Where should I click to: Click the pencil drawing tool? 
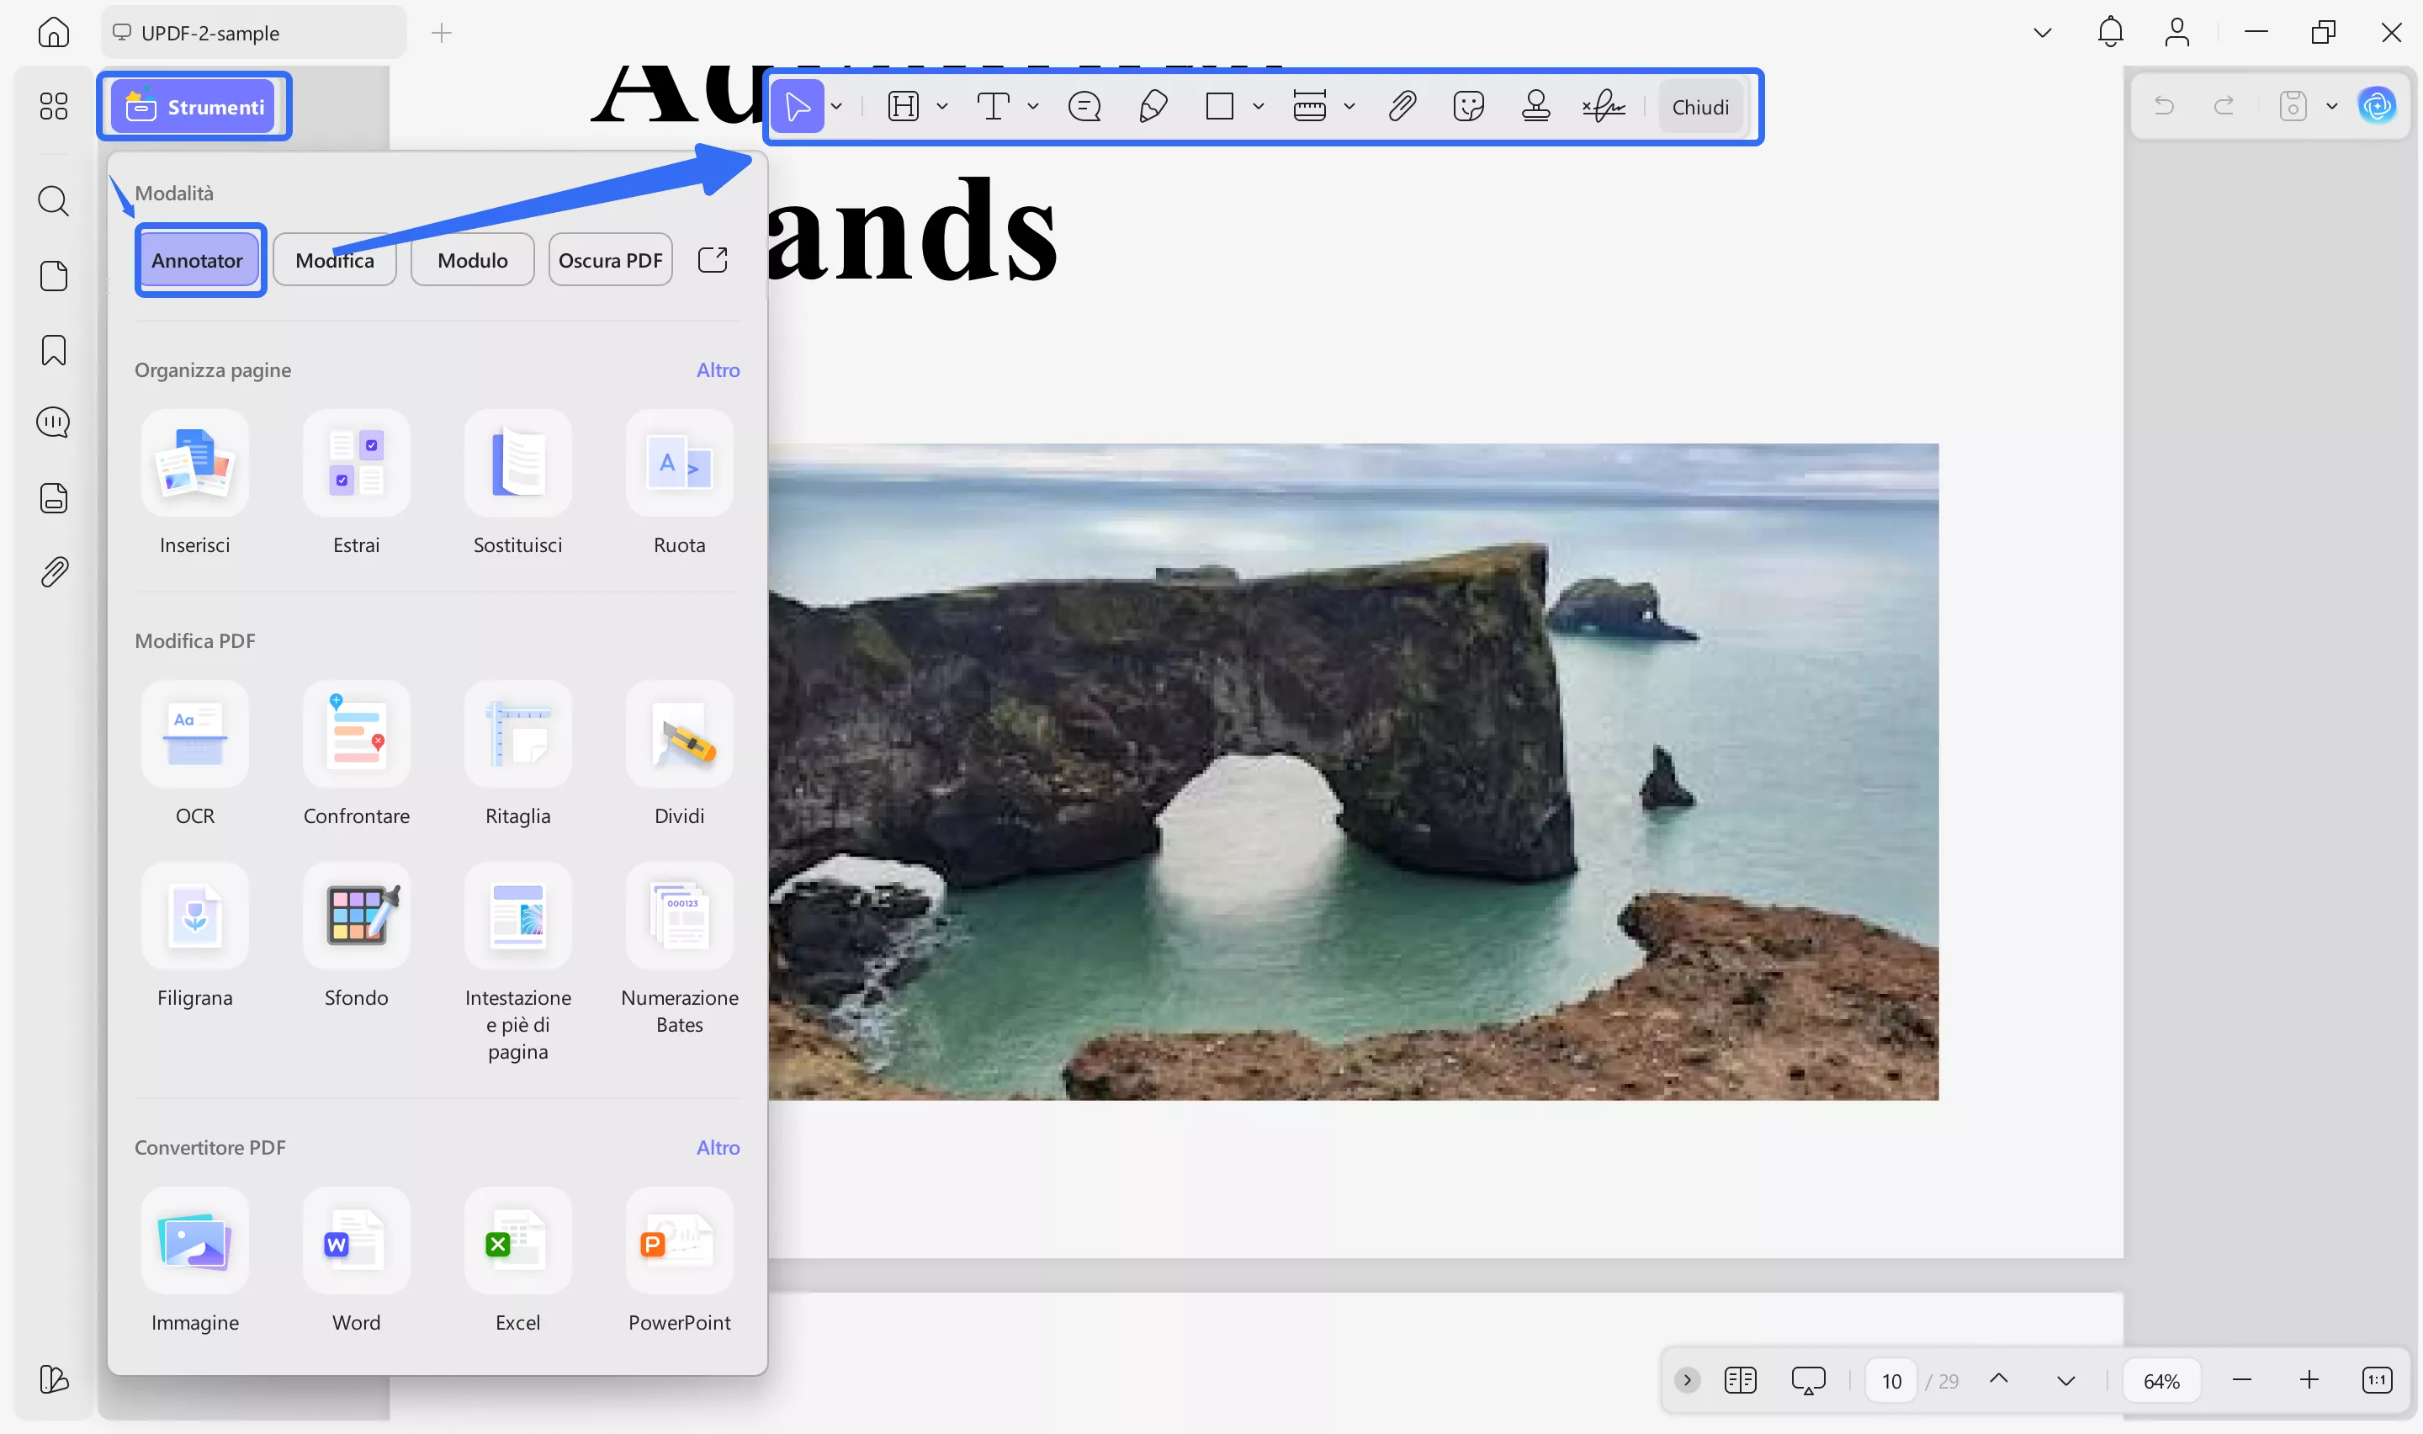(1153, 105)
